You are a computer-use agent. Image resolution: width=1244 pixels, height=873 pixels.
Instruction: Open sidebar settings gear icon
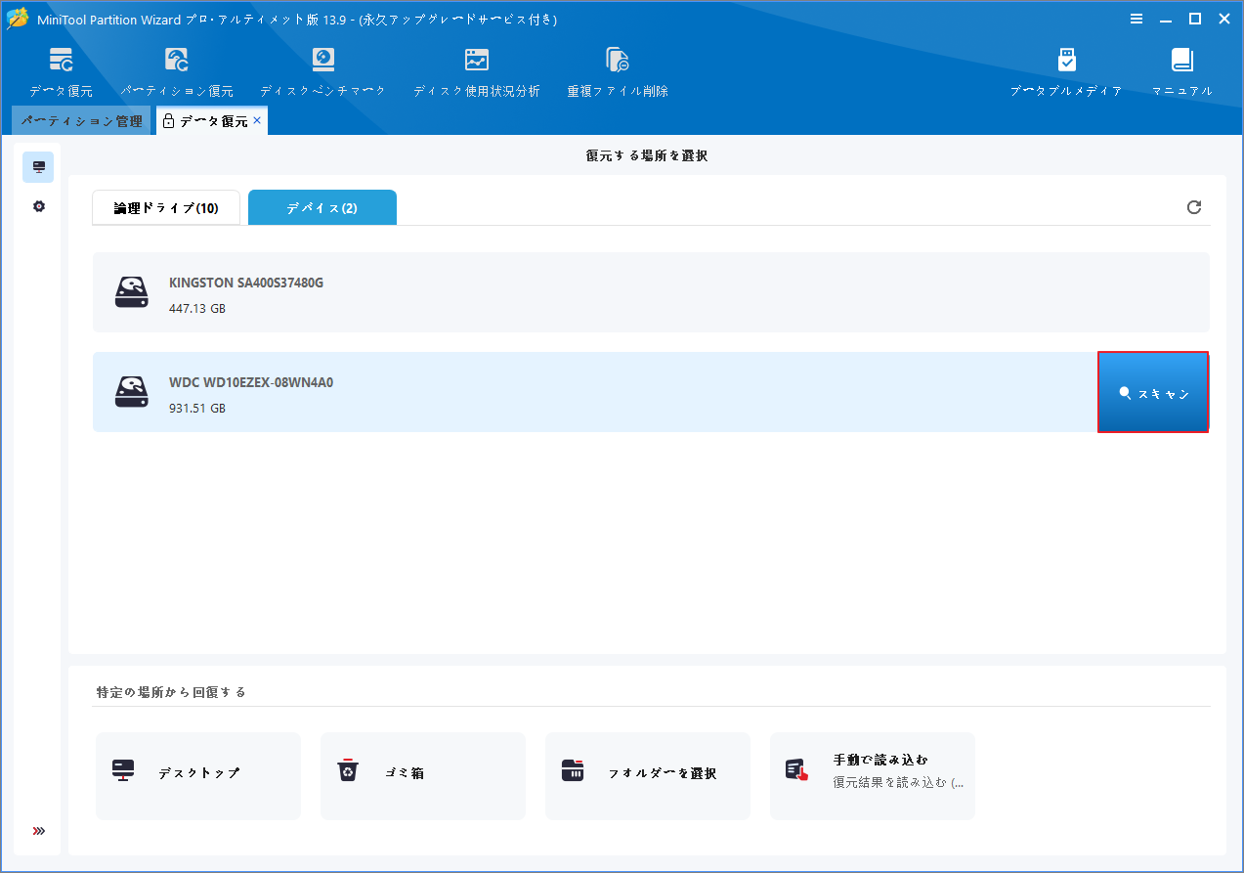(39, 206)
